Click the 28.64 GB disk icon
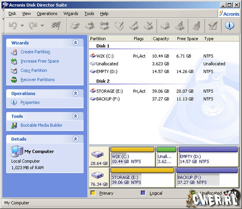The image size is (242, 209). coord(97,154)
